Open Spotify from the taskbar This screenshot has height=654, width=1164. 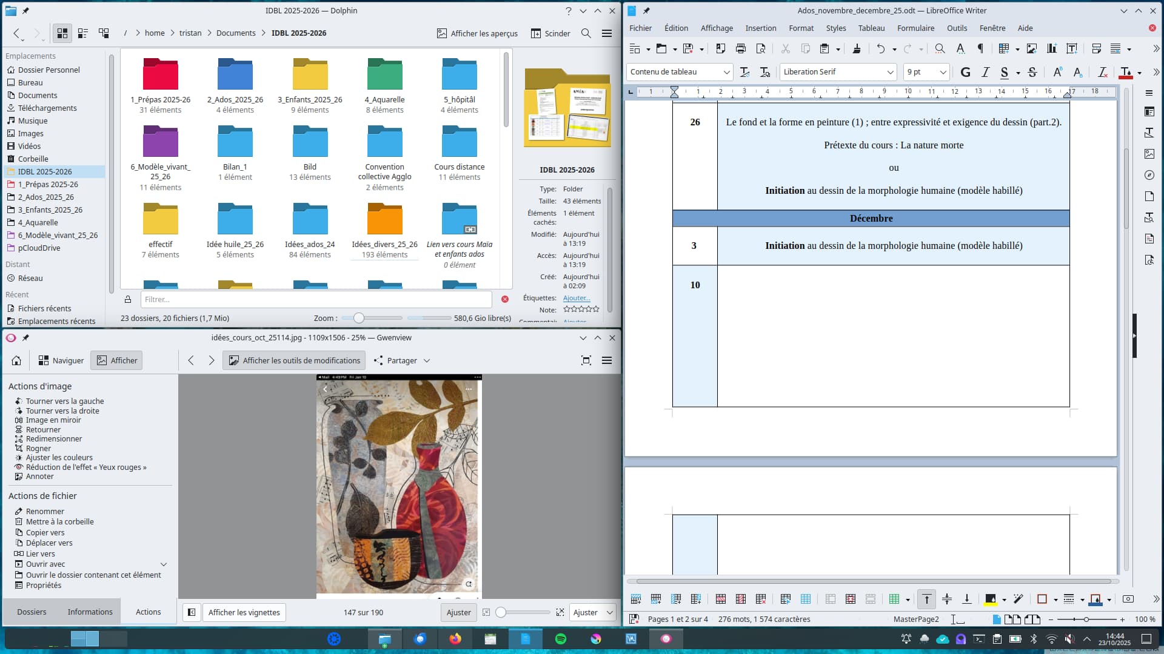(561, 639)
